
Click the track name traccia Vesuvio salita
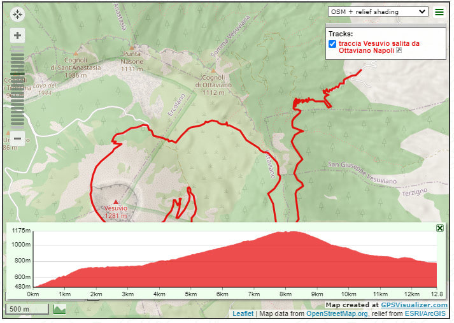pos(379,47)
